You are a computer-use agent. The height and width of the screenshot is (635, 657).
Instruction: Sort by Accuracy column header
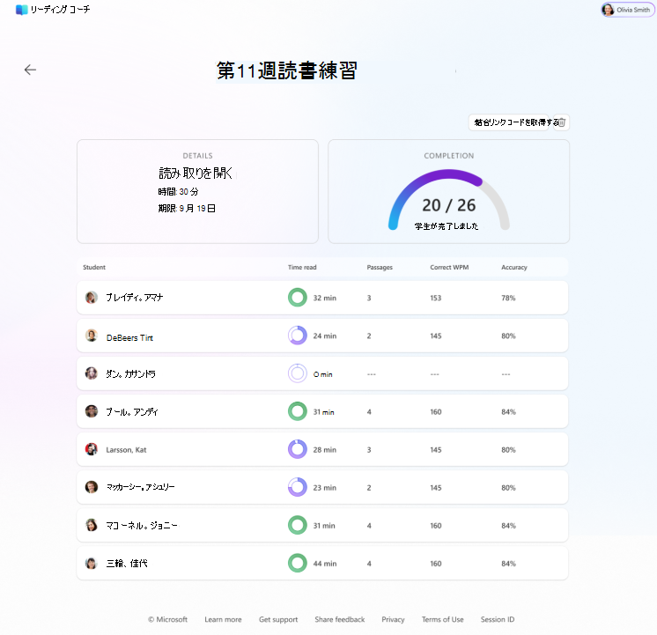[x=514, y=268]
